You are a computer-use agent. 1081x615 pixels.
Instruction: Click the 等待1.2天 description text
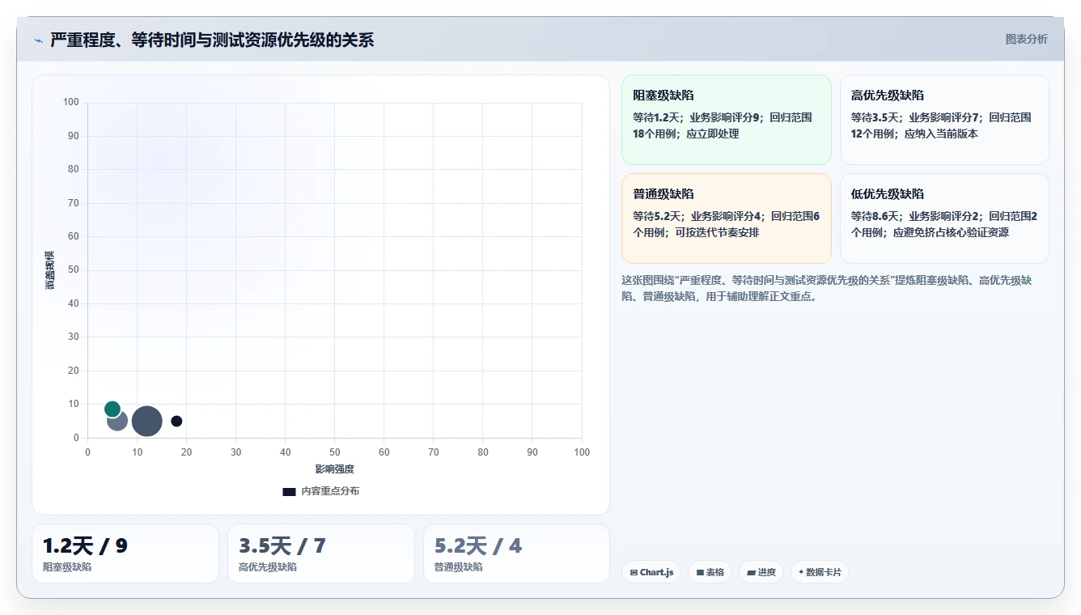723,125
